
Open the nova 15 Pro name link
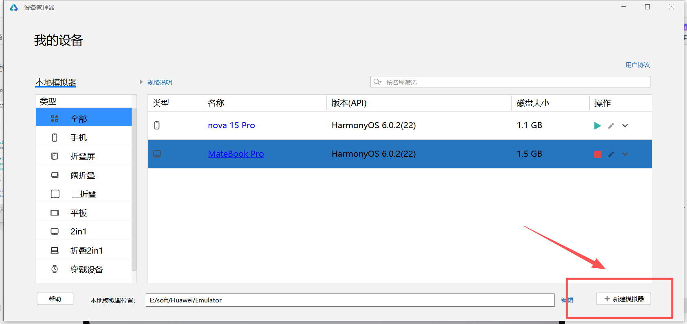click(x=231, y=125)
